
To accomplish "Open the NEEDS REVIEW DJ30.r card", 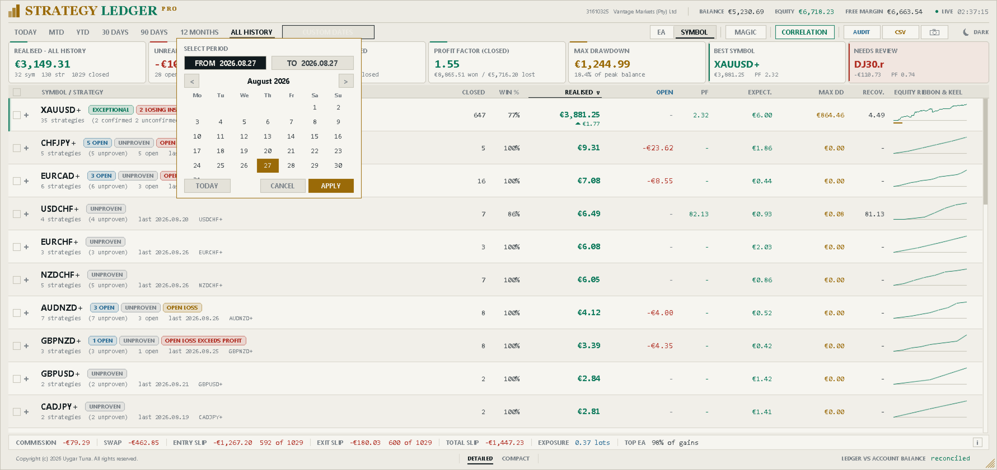I will 919,63.
